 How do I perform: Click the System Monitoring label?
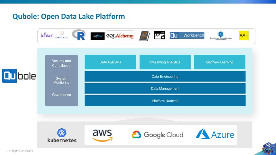click(x=62, y=80)
